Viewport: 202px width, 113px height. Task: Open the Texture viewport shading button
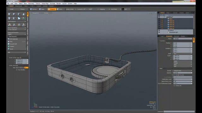[46, 13]
